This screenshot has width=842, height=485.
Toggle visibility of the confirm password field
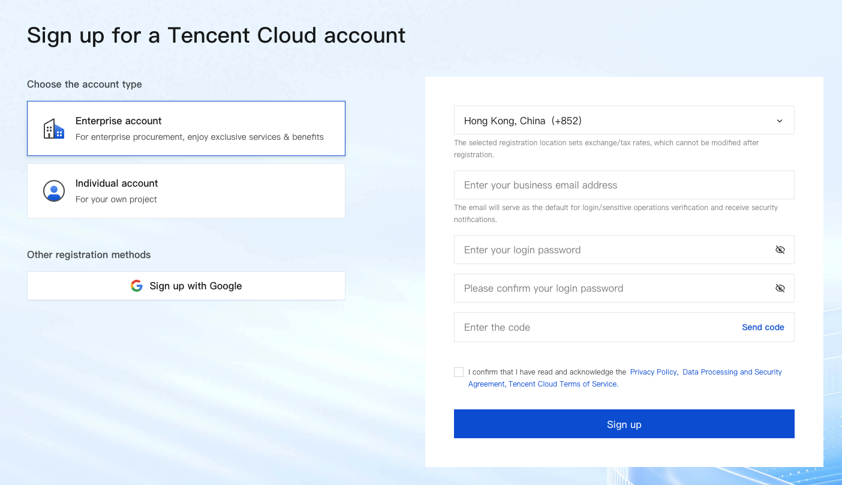(x=780, y=288)
